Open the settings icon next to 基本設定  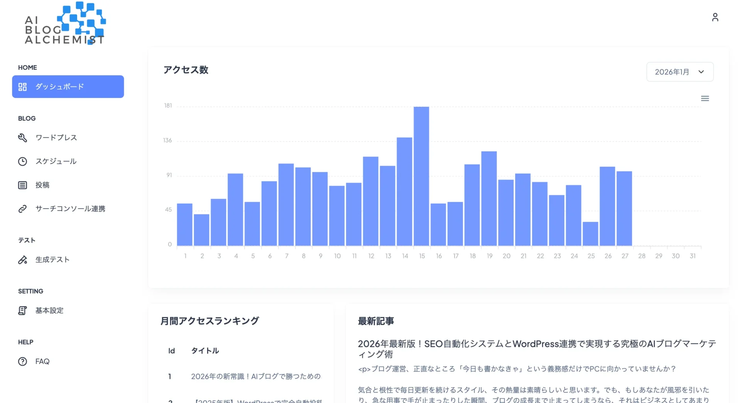click(x=22, y=310)
